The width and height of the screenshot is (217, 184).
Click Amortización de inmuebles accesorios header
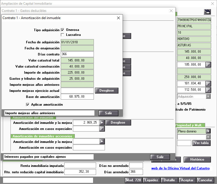click(x=43, y=136)
